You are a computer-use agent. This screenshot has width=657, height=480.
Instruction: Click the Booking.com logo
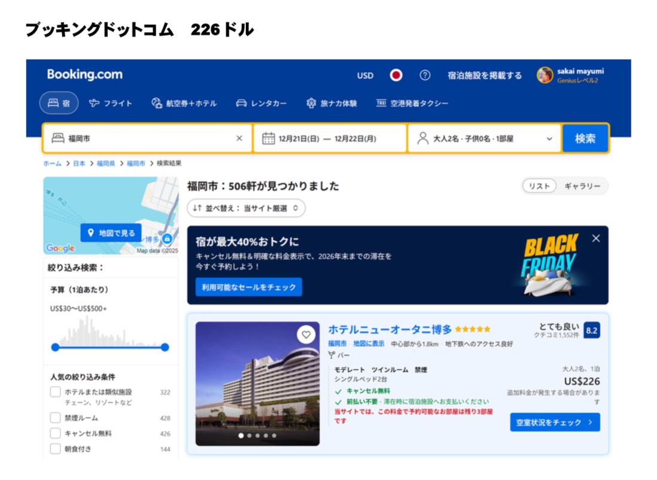point(85,75)
